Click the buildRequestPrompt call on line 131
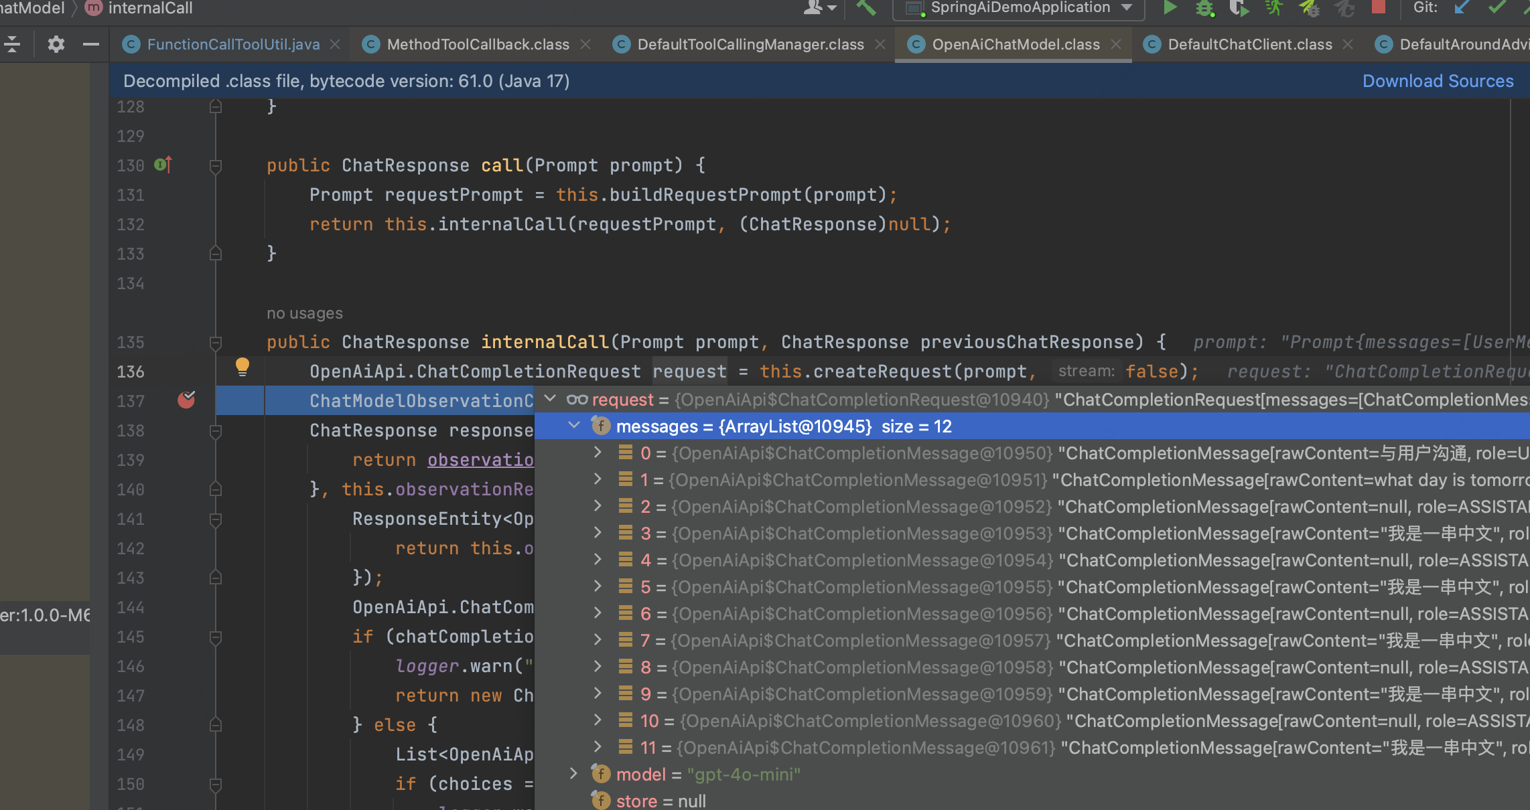Screen dimensions: 1530x810 coord(706,195)
